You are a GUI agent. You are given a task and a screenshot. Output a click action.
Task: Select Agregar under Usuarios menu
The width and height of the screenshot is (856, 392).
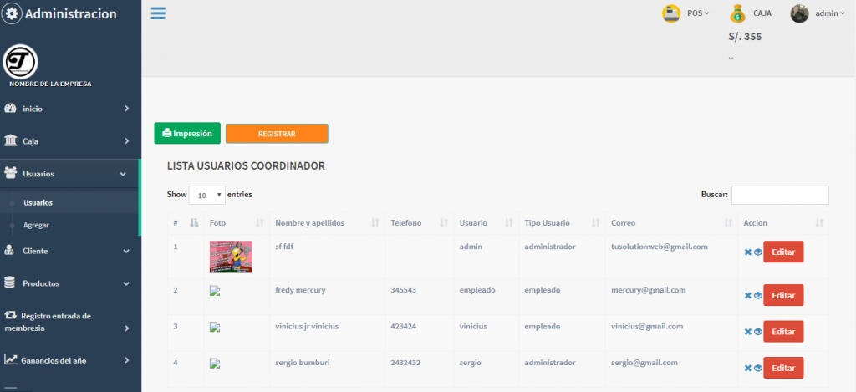click(36, 226)
